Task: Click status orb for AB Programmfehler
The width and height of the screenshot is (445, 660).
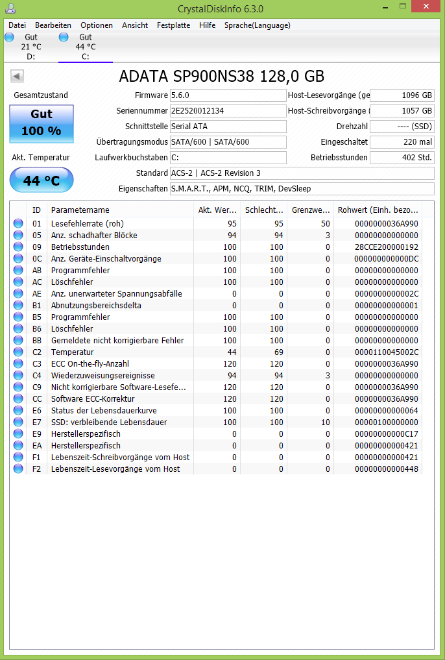Action: point(18,270)
